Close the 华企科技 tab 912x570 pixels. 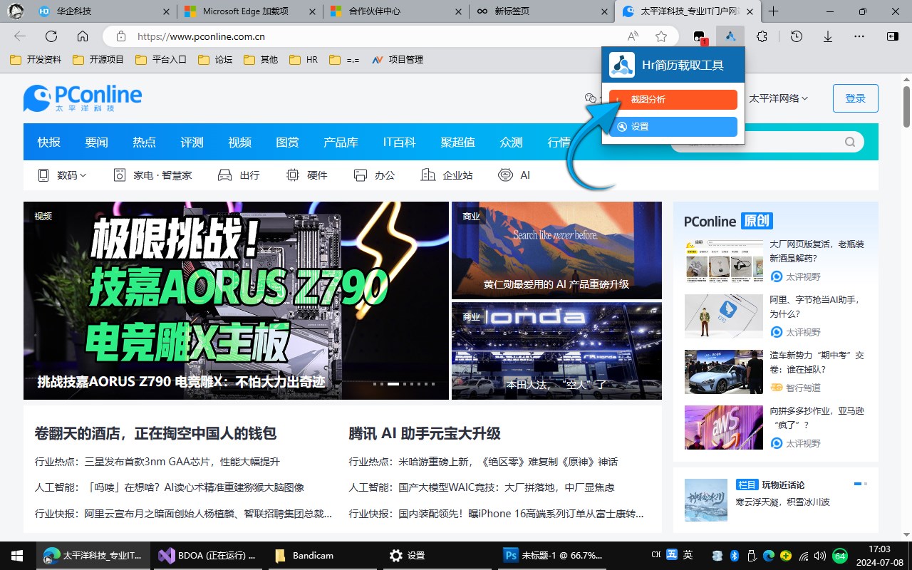[166, 11]
